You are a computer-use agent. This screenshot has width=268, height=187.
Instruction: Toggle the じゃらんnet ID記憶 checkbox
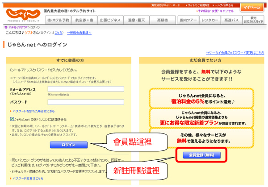[12, 119]
